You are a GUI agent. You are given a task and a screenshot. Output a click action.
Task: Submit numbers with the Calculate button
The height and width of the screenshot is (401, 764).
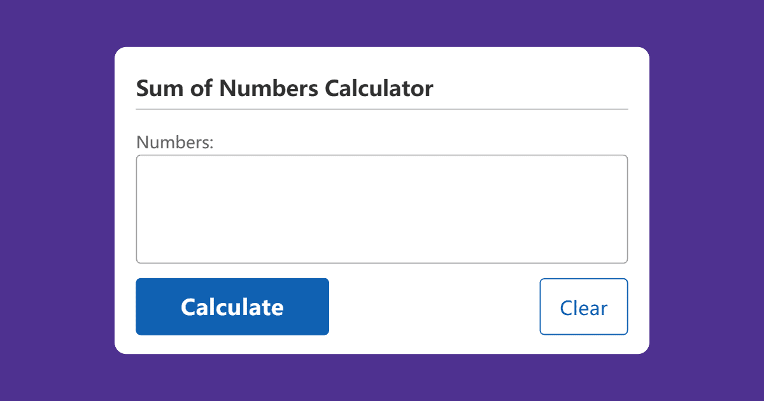click(x=232, y=306)
